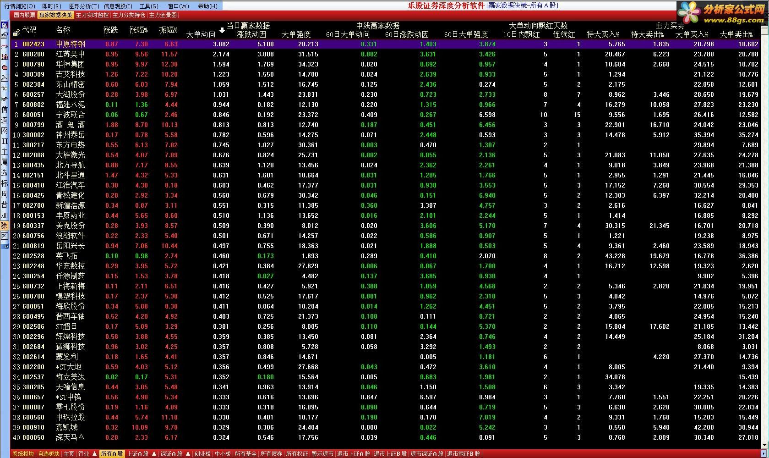Screen dimensions: 769x458
Task: Click the 普 button in left sidebar
Action: click(x=4, y=204)
